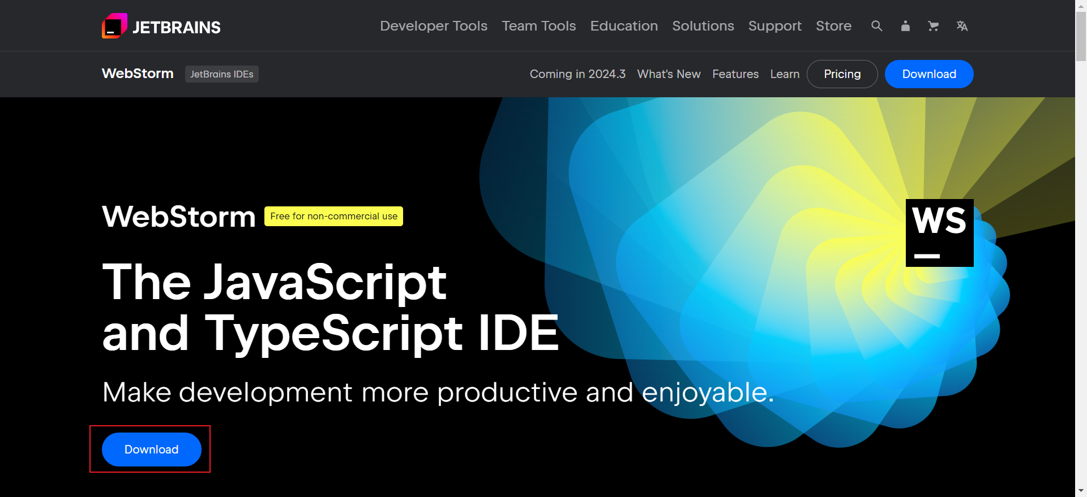
Task: Click the WebStorm product title link
Action: pyautogui.click(x=138, y=74)
